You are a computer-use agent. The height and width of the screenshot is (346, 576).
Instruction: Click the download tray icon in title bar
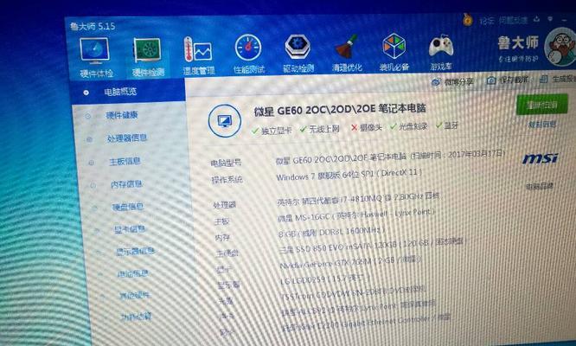click(x=537, y=19)
